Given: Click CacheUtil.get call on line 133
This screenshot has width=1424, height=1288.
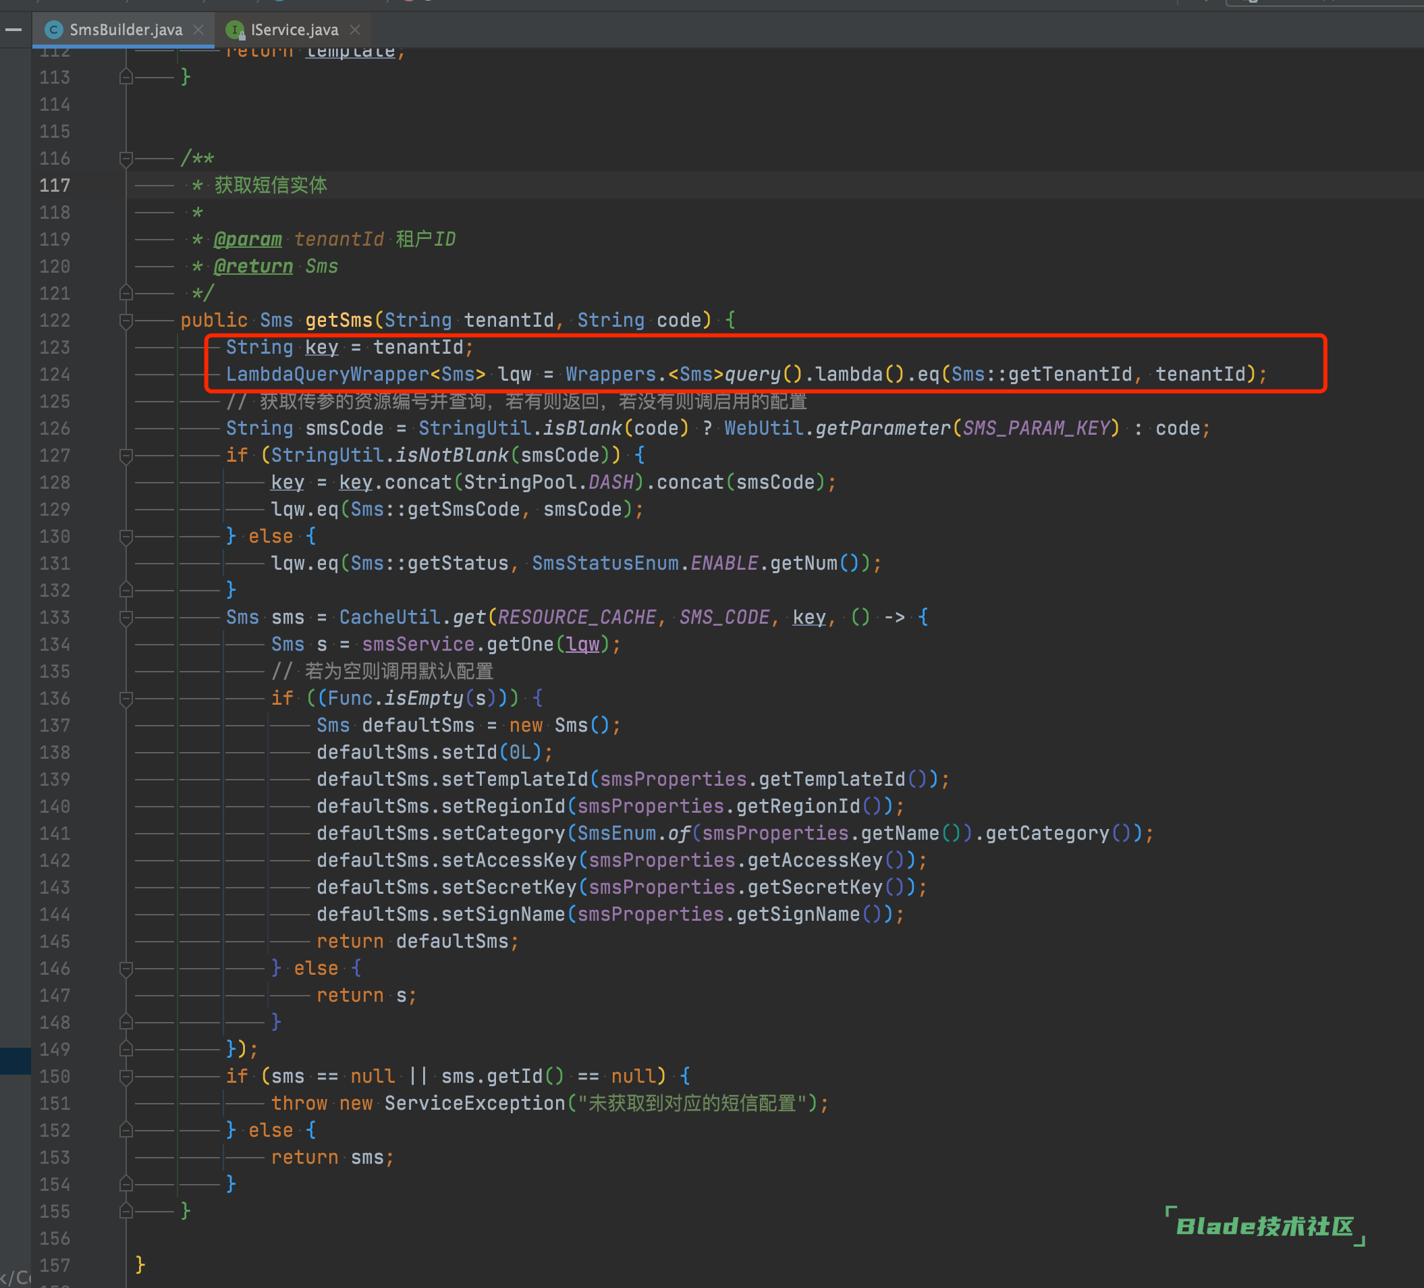Looking at the screenshot, I should tap(412, 618).
